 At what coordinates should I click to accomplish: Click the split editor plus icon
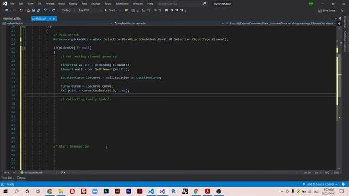339,23
